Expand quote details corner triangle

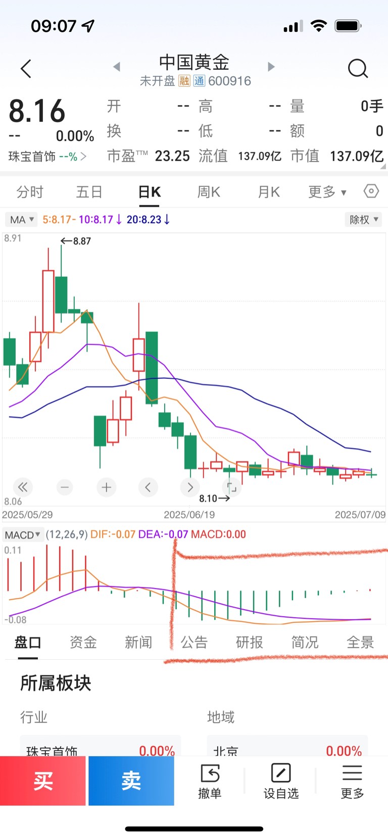[x=382, y=166]
